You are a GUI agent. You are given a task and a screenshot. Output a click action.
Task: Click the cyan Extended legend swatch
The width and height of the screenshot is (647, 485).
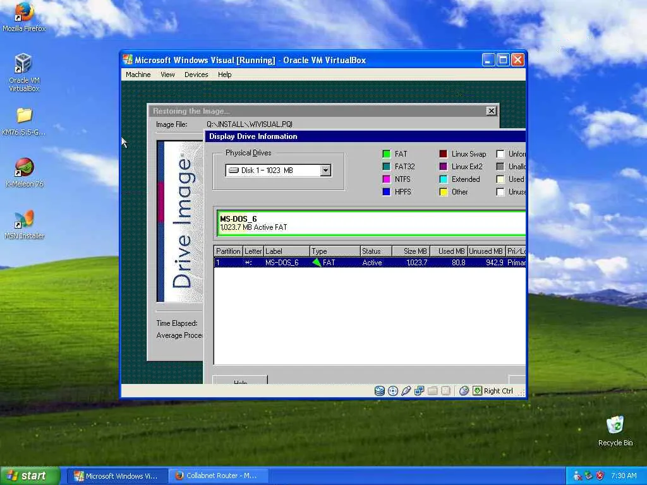coord(443,179)
